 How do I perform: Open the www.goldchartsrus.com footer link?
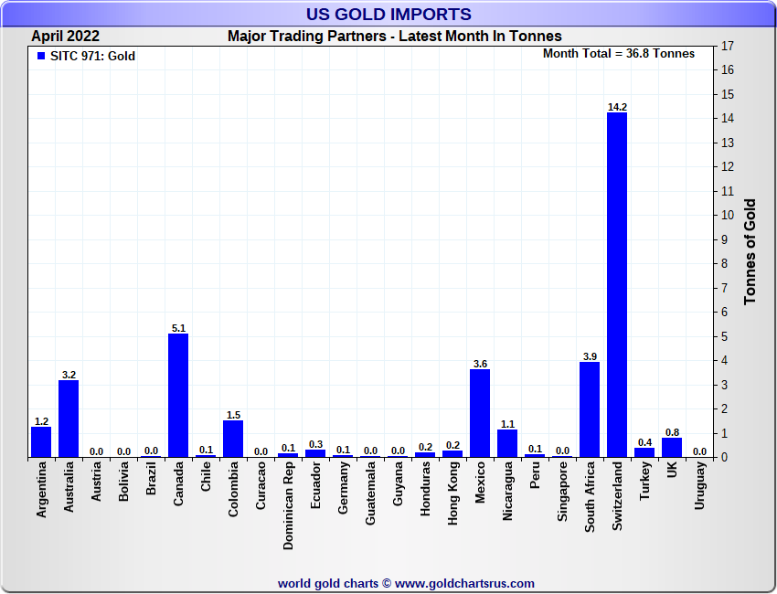(x=464, y=583)
